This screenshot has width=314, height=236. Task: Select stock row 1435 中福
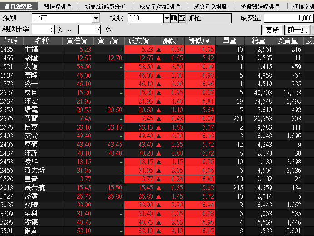[157, 49]
